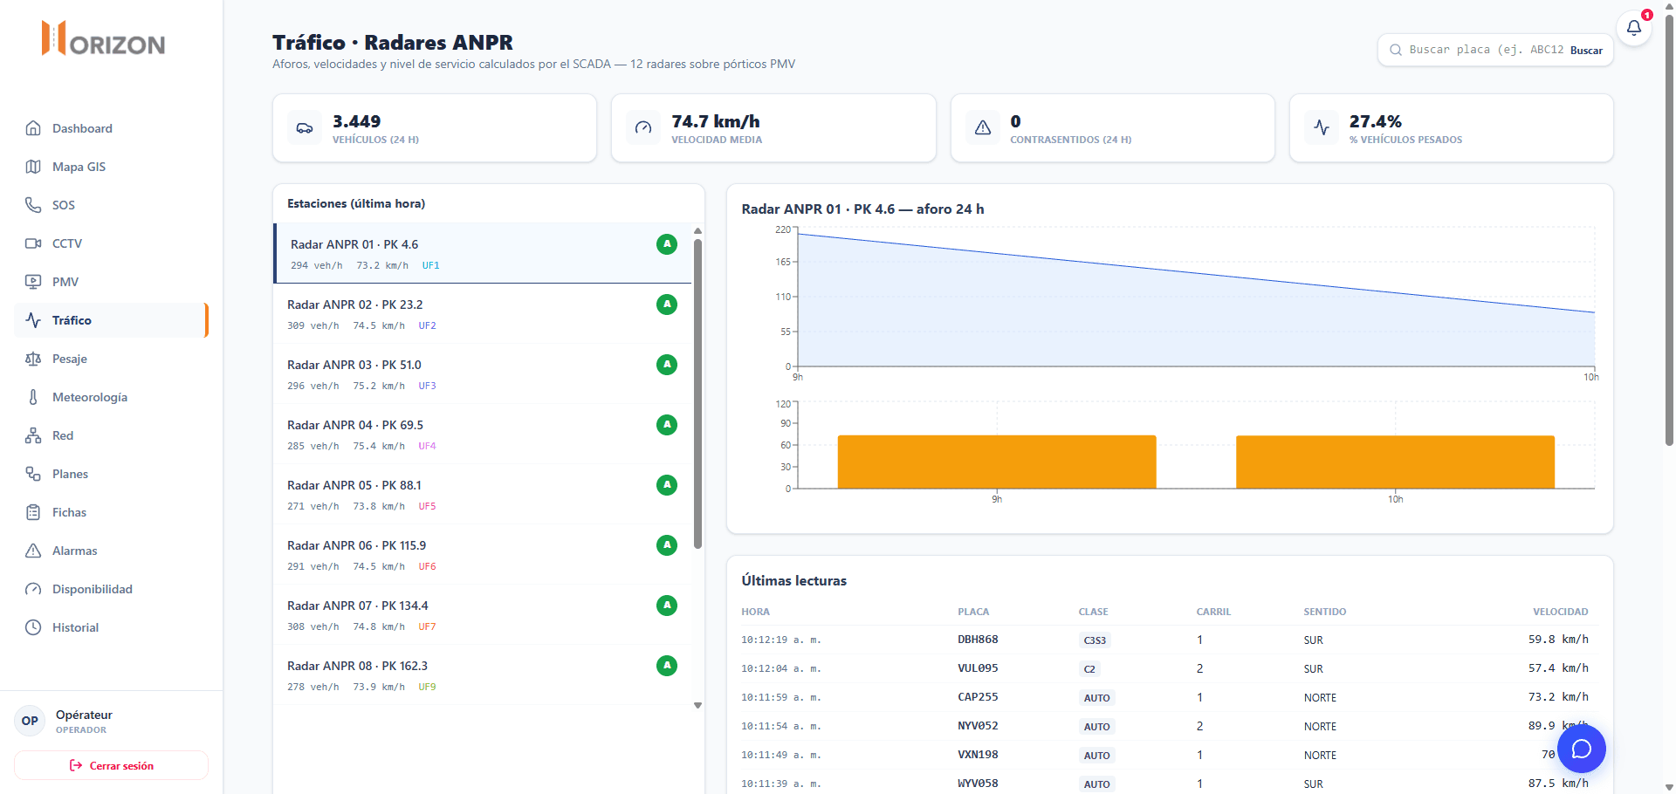Click the Alarmas warning triangle icon
The width and height of the screenshot is (1676, 794).
click(33, 551)
